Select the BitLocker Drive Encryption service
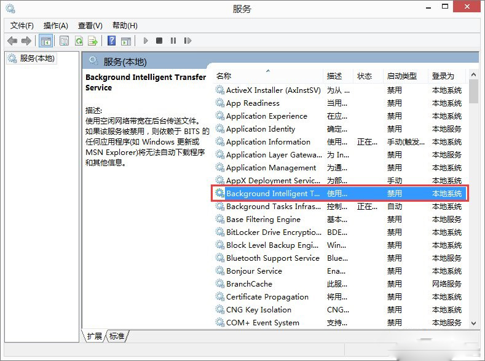The width and height of the screenshot is (485, 361). pyautogui.click(x=341, y=232)
